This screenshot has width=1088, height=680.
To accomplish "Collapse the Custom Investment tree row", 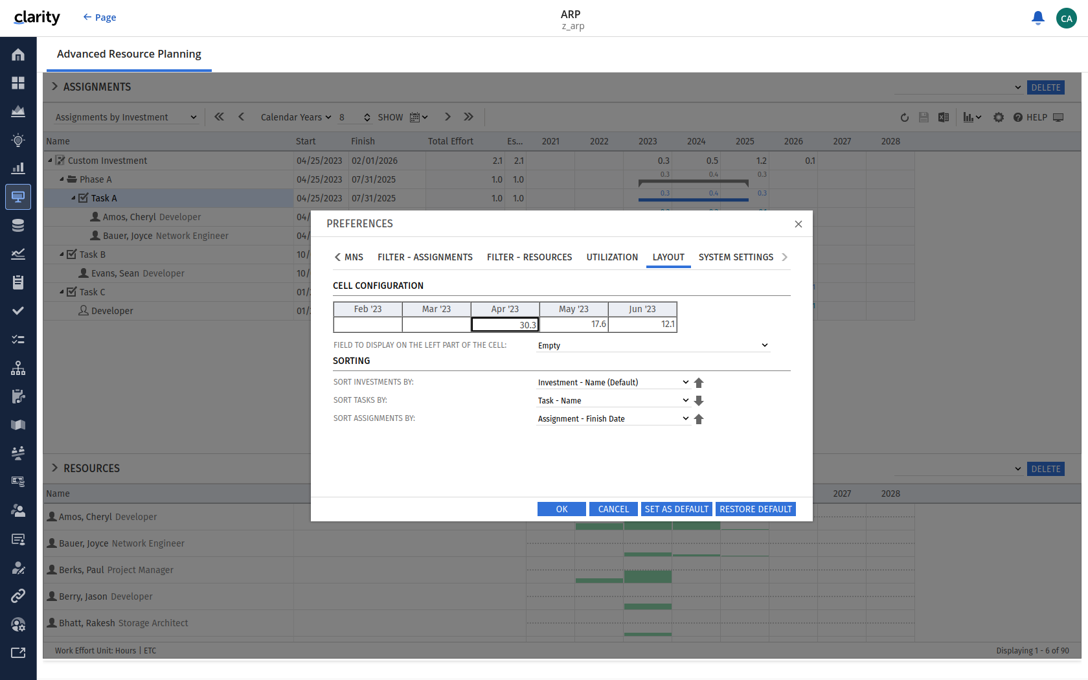I will point(50,160).
